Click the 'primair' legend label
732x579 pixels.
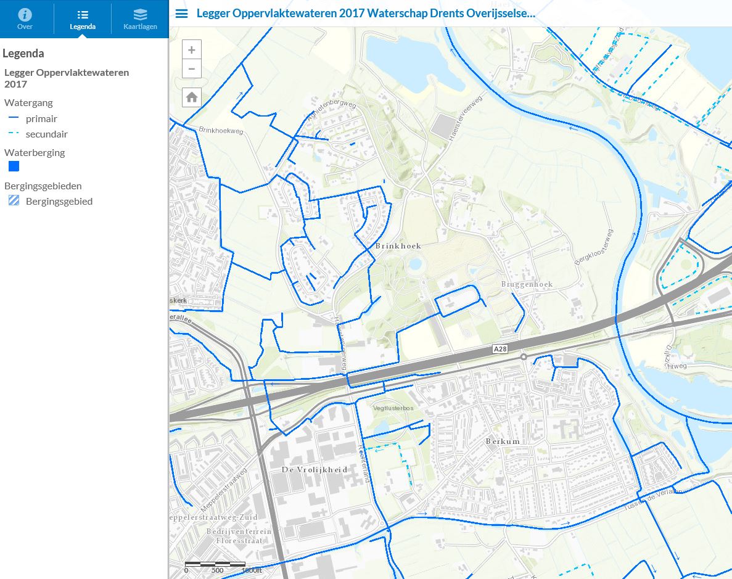coord(41,118)
